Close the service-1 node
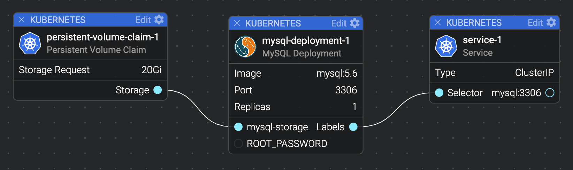The height and width of the screenshot is (170, 573). pos(438,22)
